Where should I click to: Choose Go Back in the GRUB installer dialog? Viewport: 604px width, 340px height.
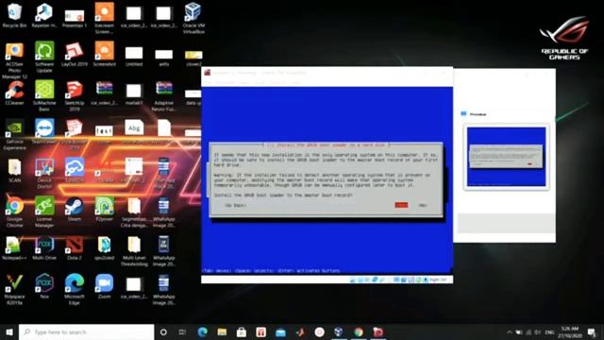pos(235,205)
